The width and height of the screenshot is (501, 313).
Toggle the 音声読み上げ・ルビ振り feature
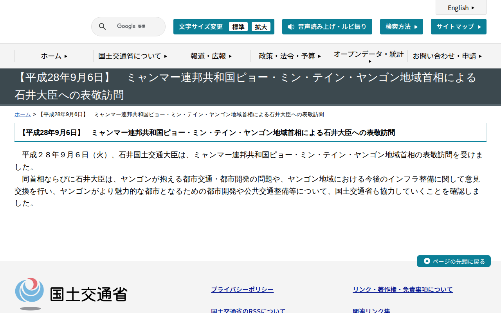point(327,27)
